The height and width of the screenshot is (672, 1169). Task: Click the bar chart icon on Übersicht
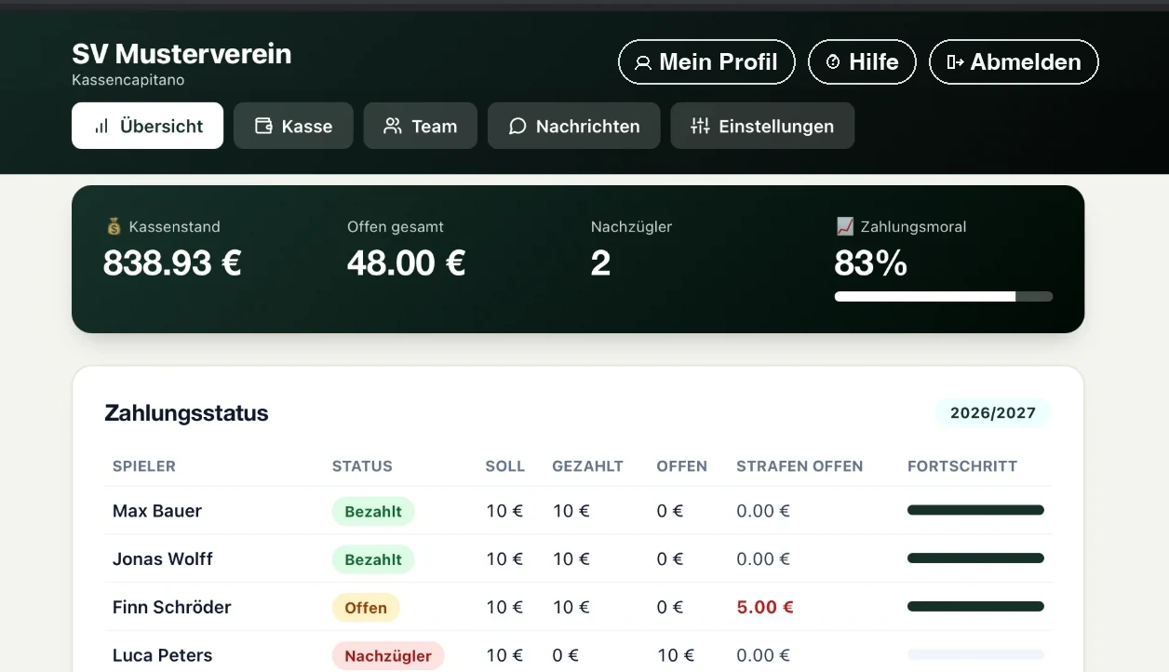(x=101, y=126)
